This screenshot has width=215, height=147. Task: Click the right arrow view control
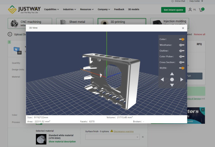pyautogui.click(x=182, y=79)
